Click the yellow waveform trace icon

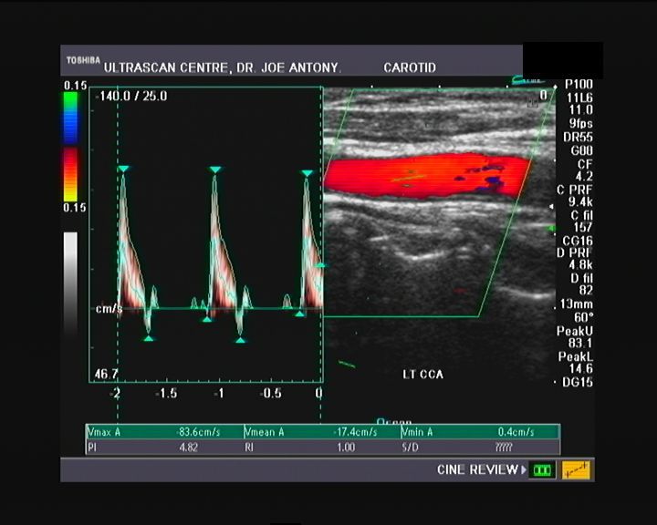[x=576, y=470]
